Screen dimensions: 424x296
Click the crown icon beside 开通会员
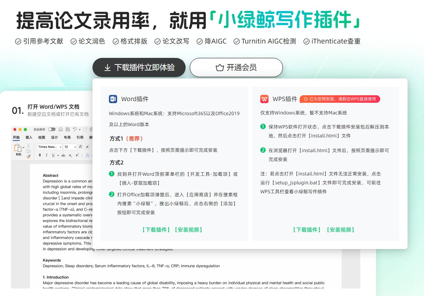220,67
